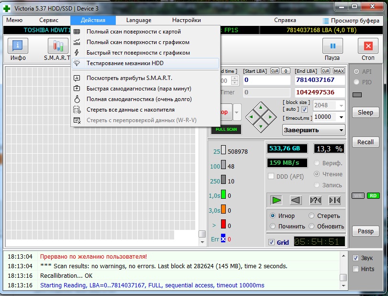The height and width of the screenshot is (296, 388).
Task: Select the Починить radio button
Action: pos(273,226)
